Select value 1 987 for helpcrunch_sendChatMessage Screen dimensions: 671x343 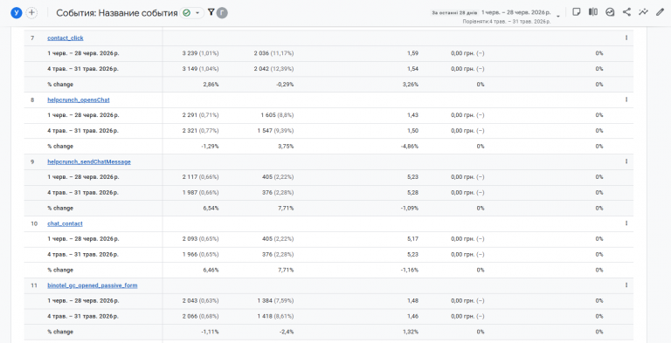(x=190, y=193)
